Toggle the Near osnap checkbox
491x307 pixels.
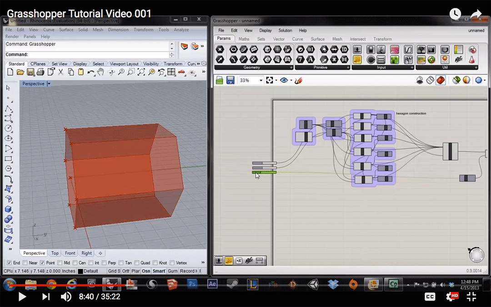click(25, 263)
